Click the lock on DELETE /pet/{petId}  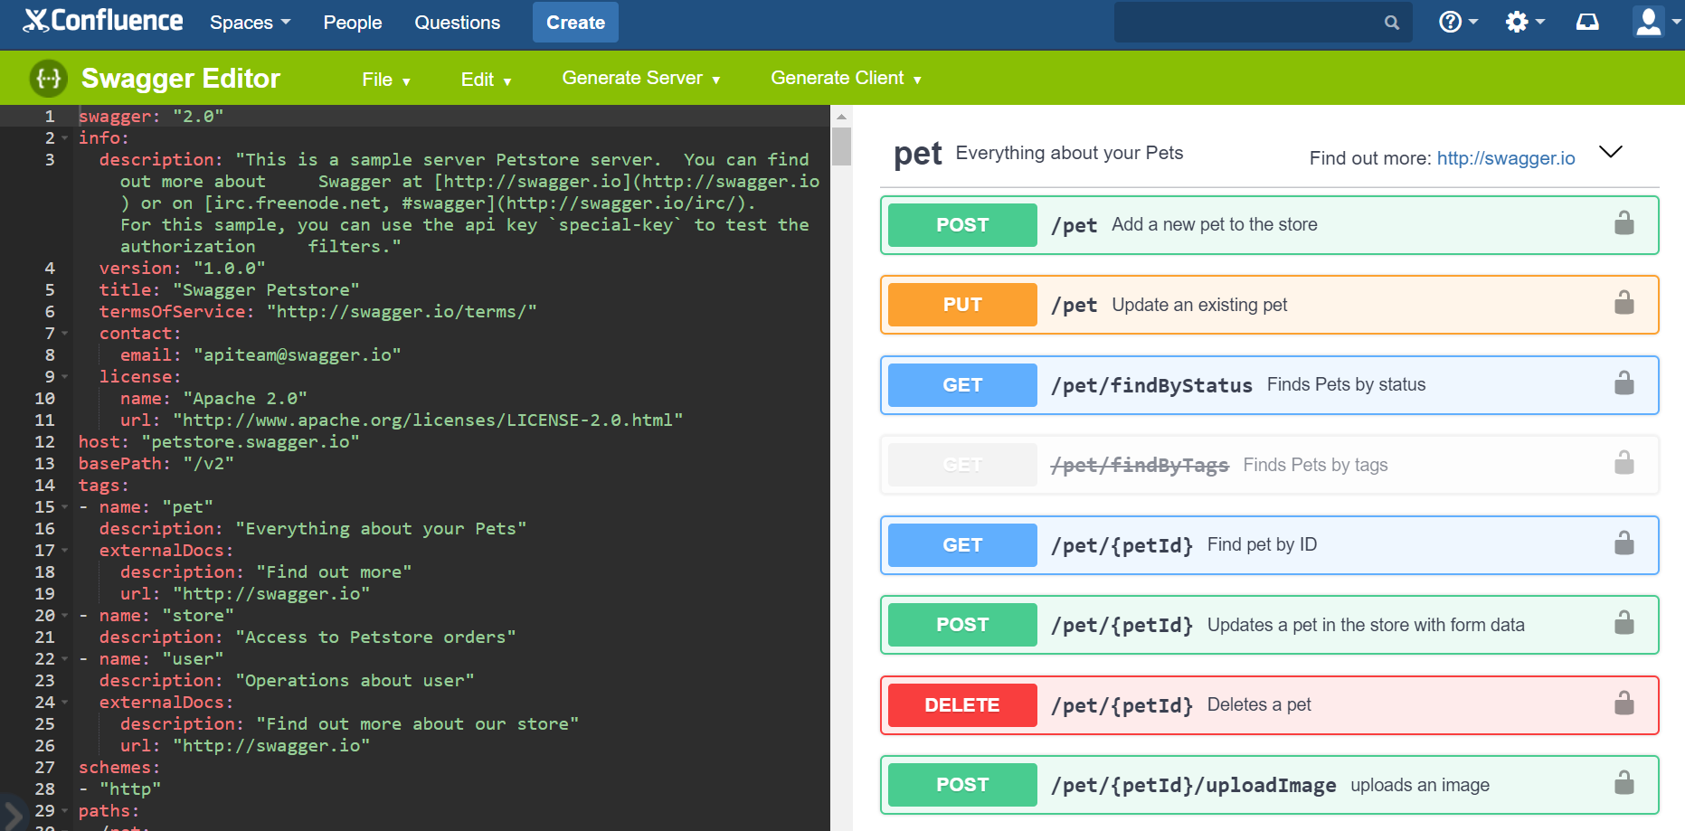click(1624, 704)
